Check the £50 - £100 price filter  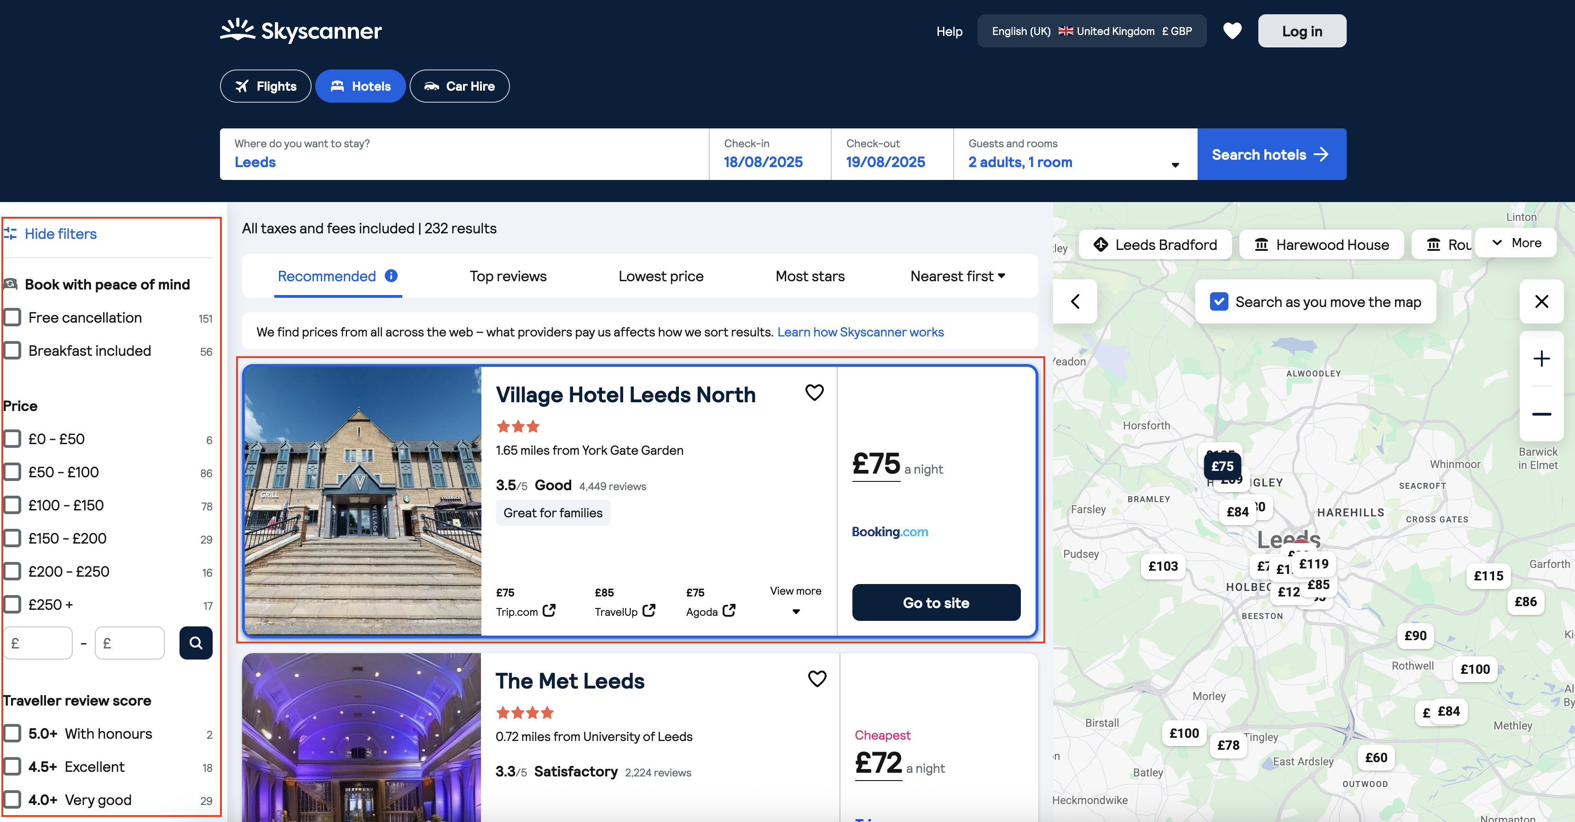point(12,472)
